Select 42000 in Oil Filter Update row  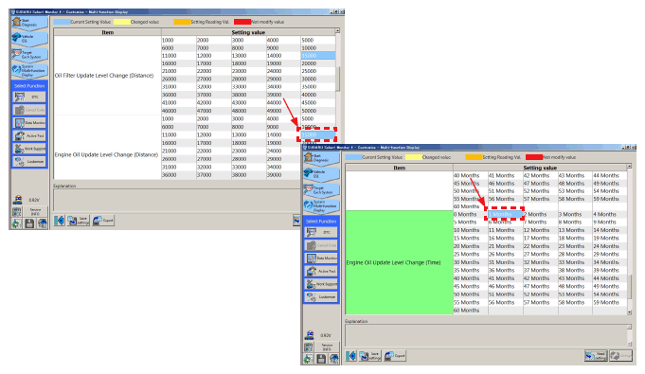coord(213,103)
